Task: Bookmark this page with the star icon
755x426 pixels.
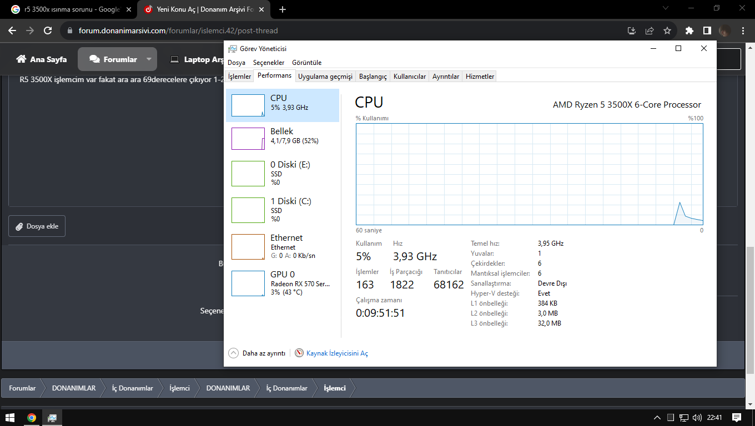Action: [x=667, y=31]
